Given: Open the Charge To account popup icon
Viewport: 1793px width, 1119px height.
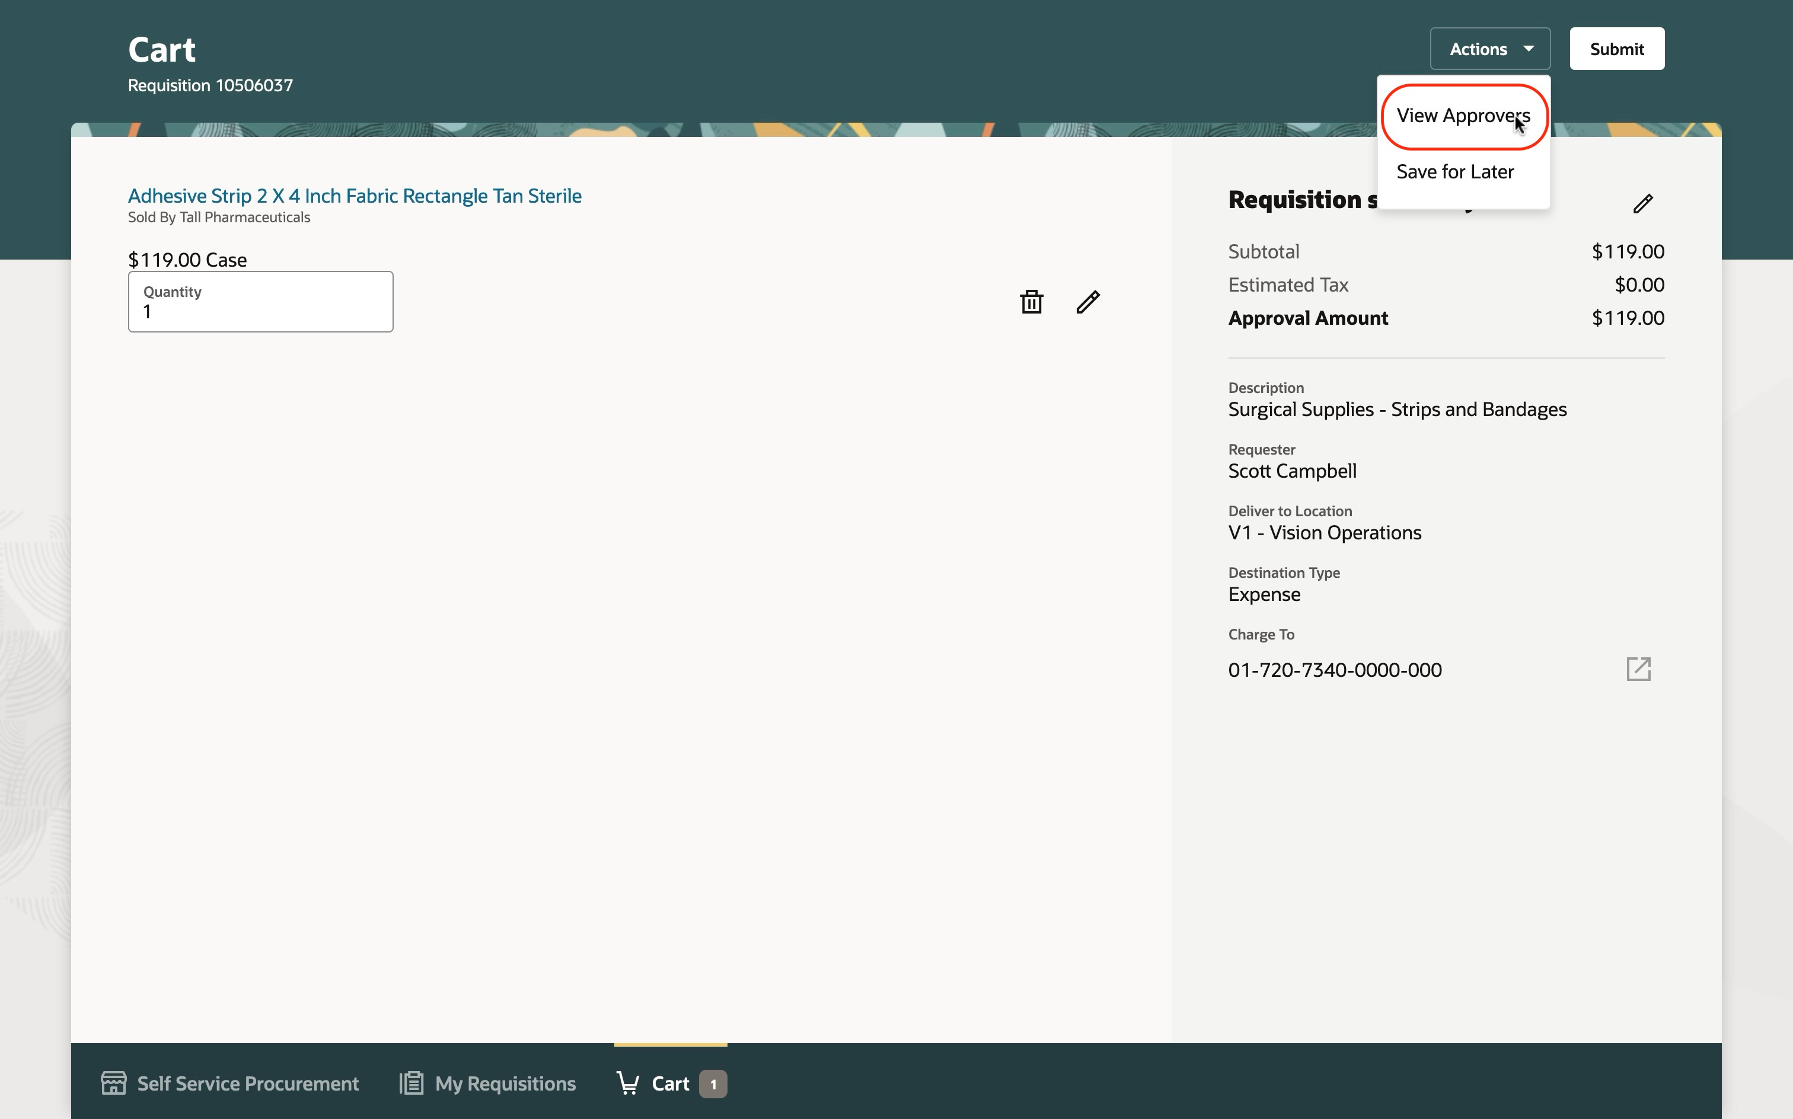Looking at the screenshot, I should [1638, 669].
